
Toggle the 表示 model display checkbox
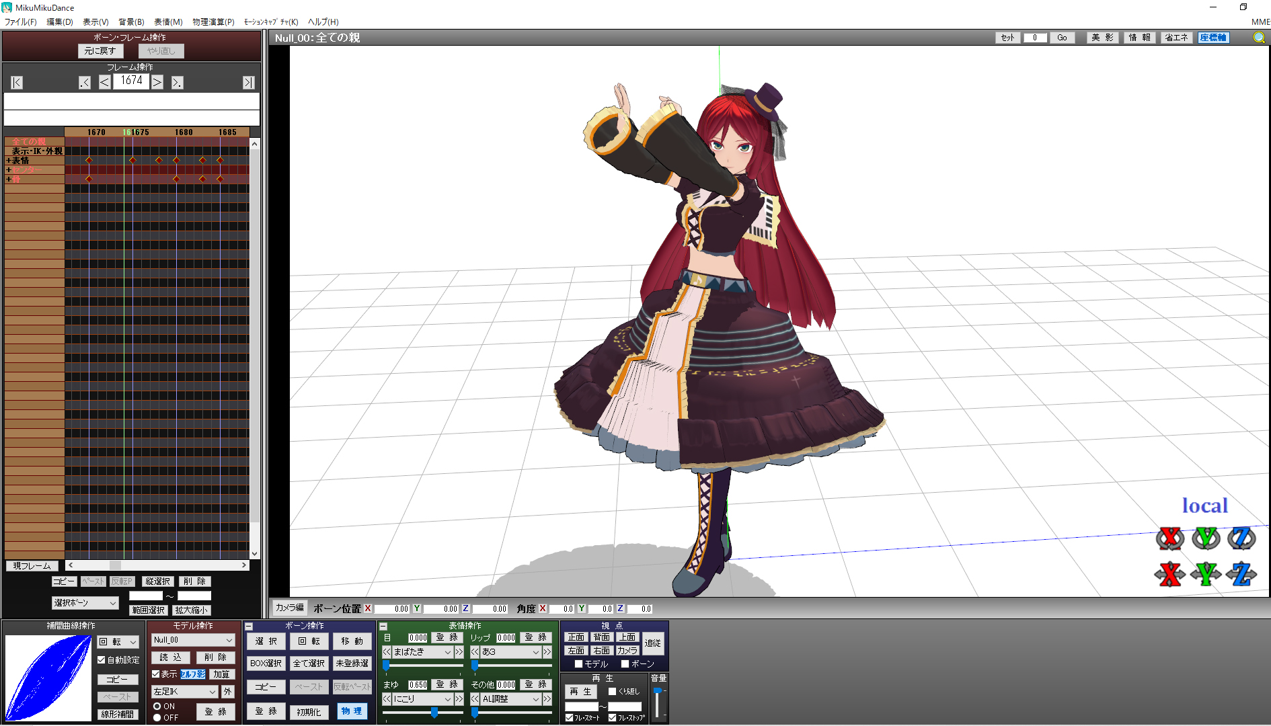point(156,674)
